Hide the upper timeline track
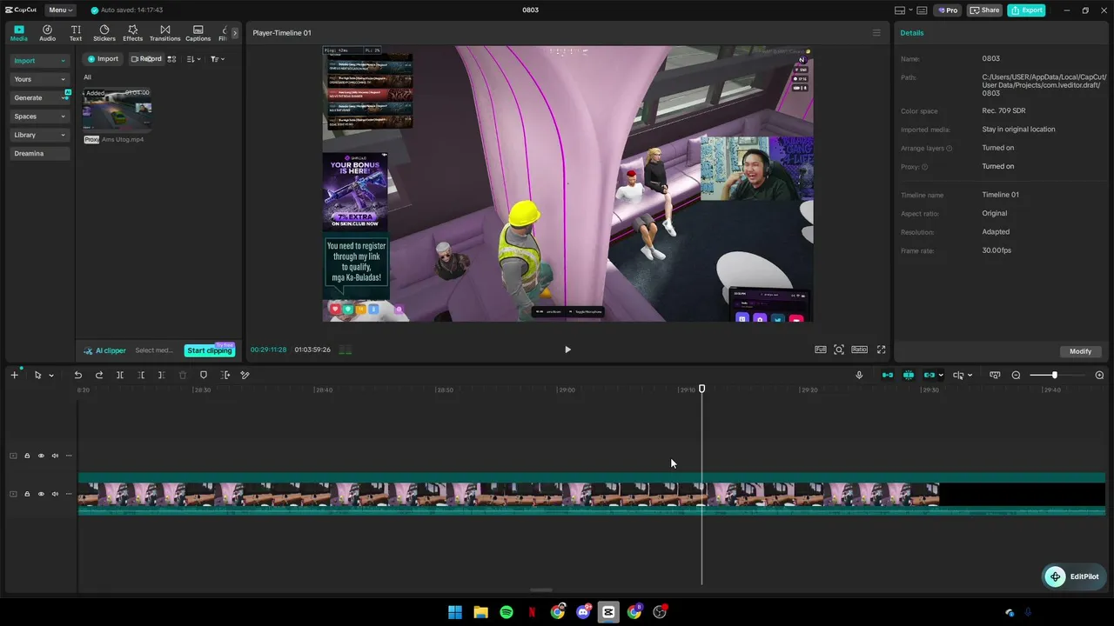Image resolution: width=1114 pixels, height=626 pixels. pyautogui.click(x=41, y=456)
